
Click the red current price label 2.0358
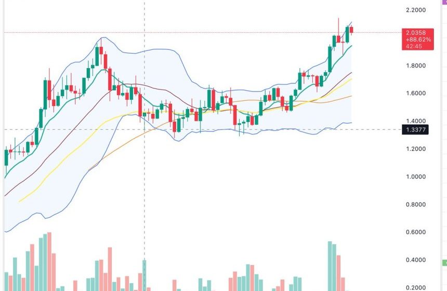coord(415,33)
